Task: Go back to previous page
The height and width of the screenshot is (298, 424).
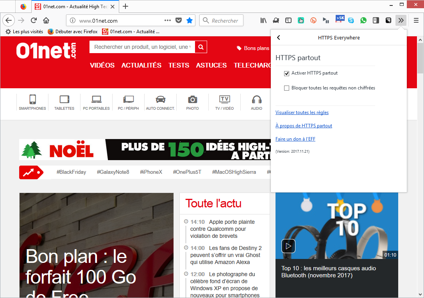Action: [x=8, y=20]
